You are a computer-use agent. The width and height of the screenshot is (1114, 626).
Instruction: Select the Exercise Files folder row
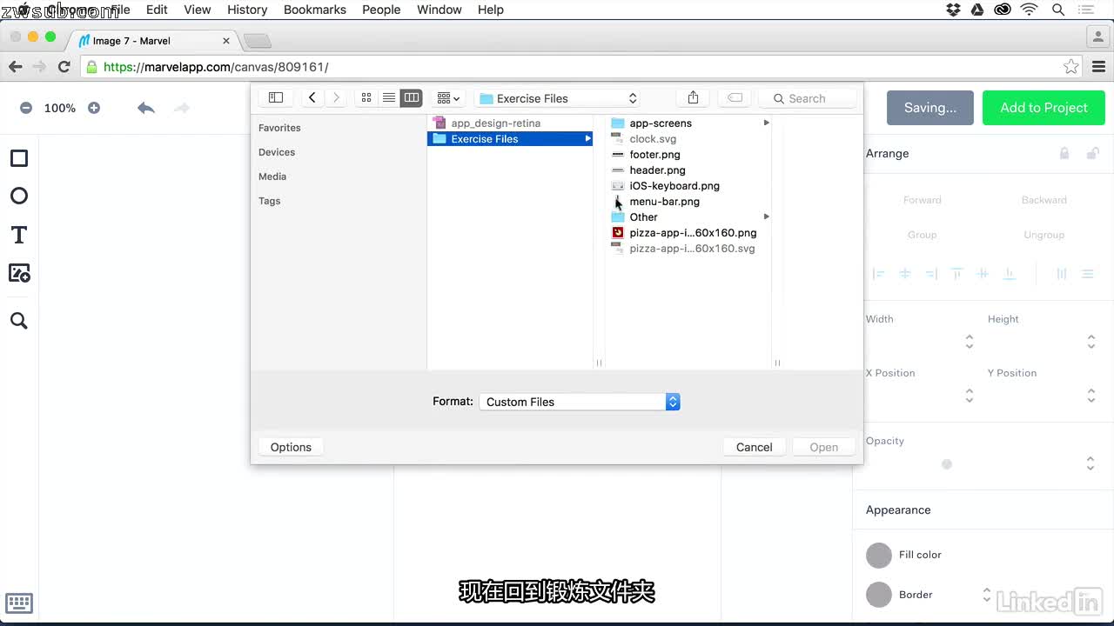point(510,139)
